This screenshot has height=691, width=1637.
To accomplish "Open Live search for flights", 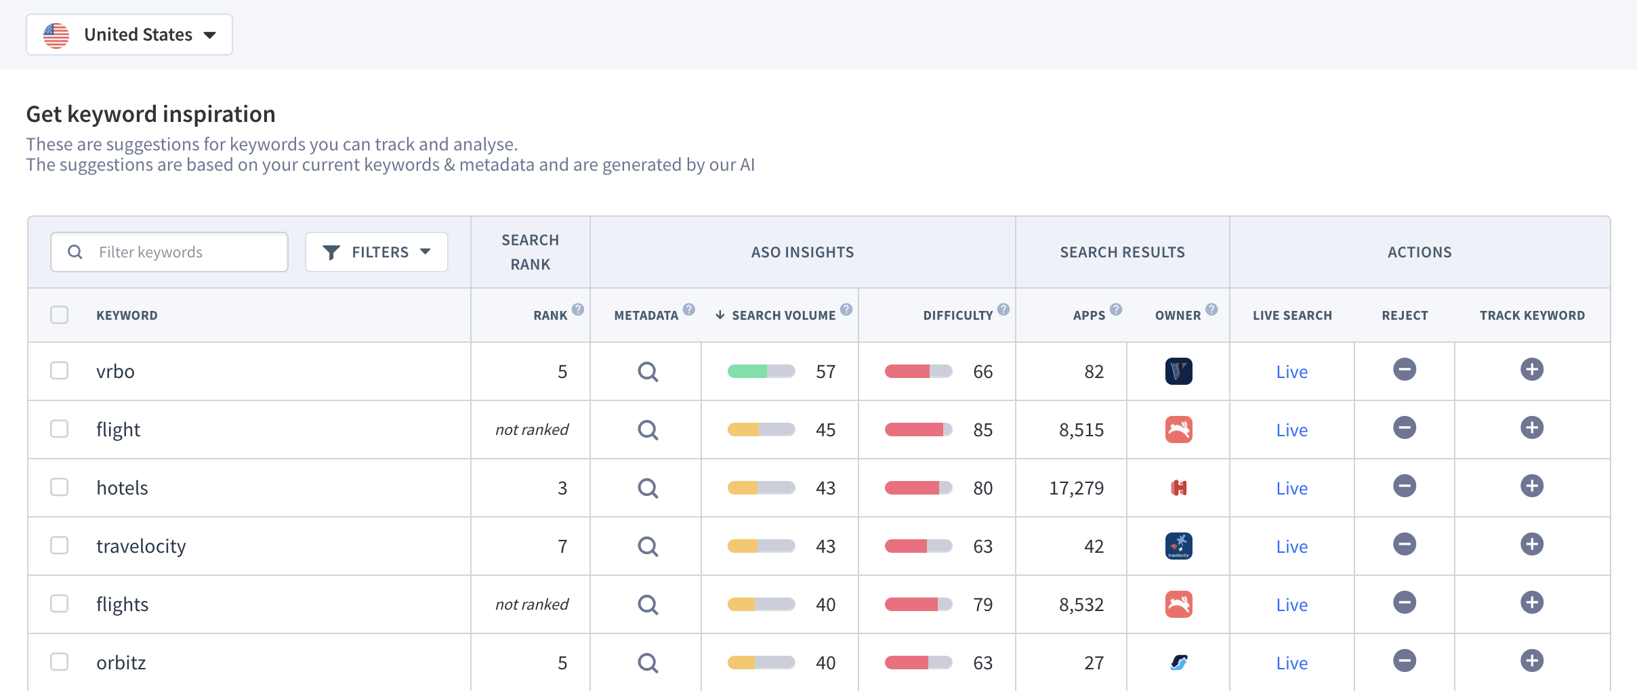I will pos(1292,605).
